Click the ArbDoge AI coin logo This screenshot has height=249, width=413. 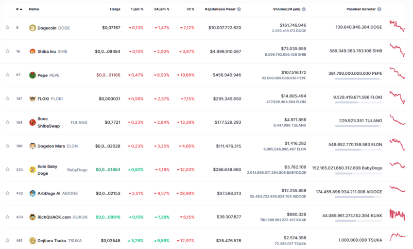[x=33, y=194]
